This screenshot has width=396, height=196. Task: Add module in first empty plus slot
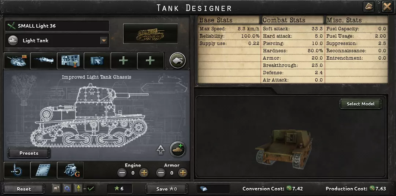point(124,61)
